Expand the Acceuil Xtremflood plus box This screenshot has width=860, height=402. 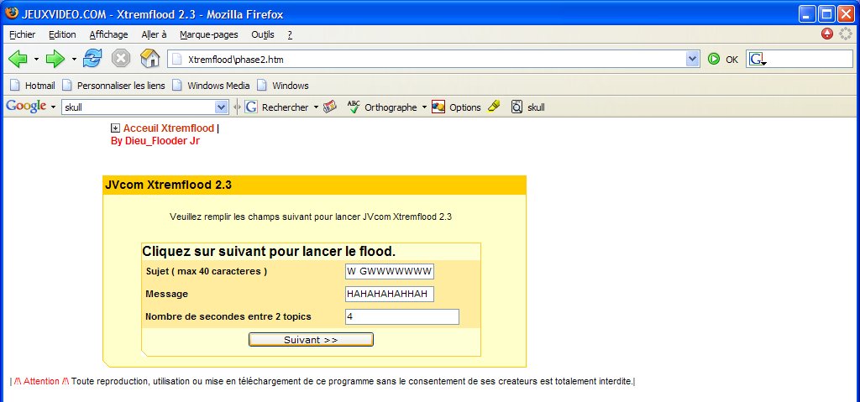115,128
